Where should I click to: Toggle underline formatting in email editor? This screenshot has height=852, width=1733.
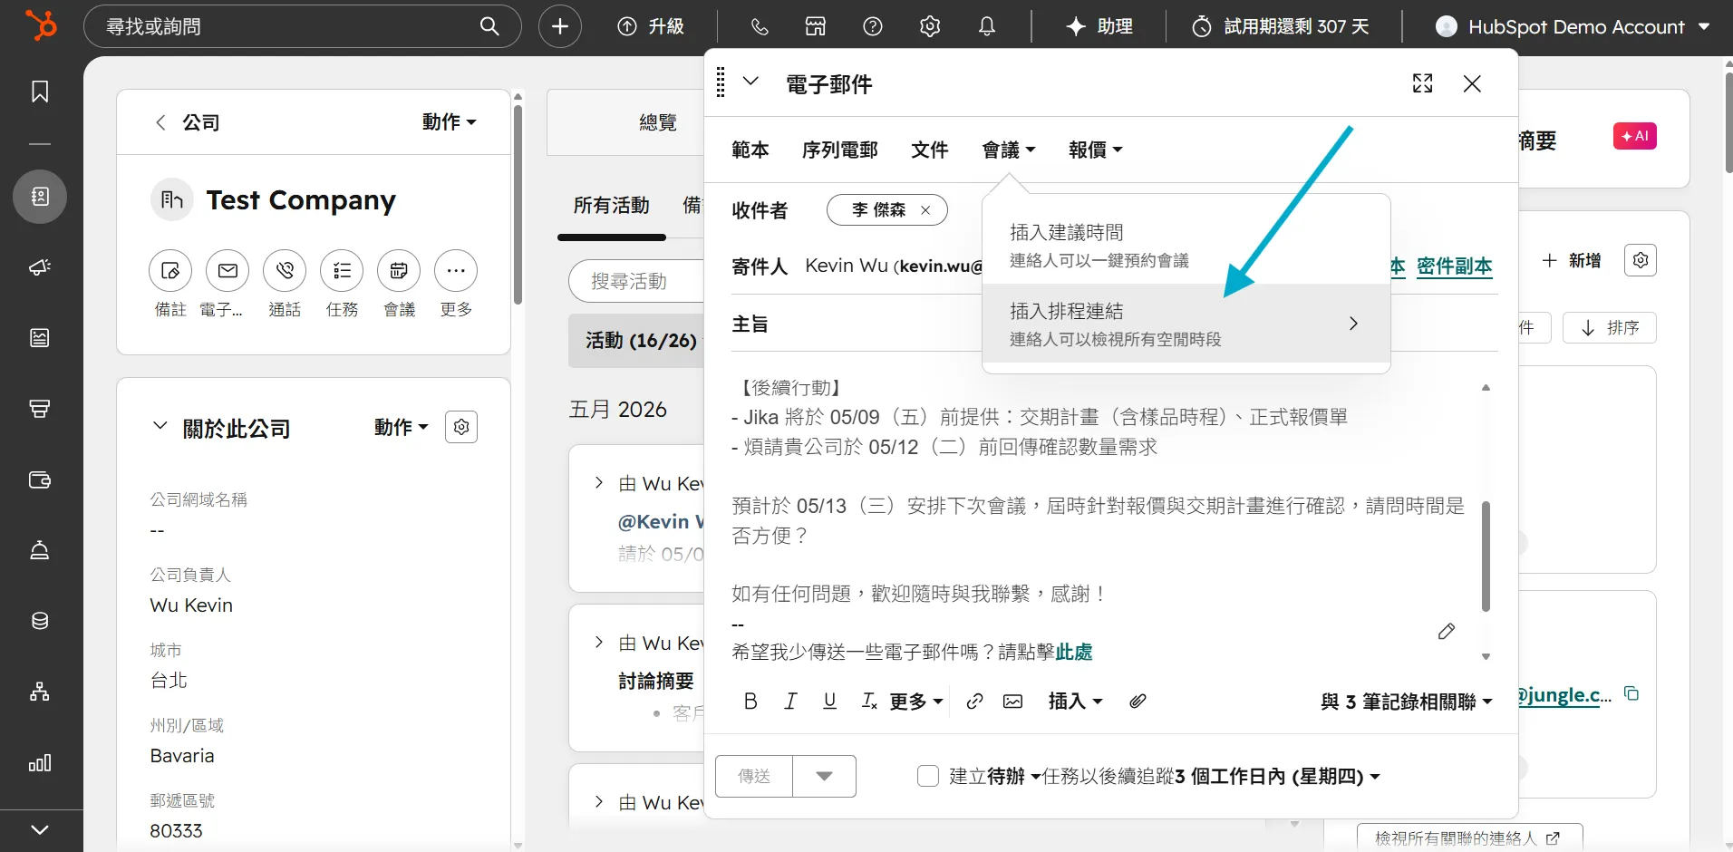[x=829, y=701]
